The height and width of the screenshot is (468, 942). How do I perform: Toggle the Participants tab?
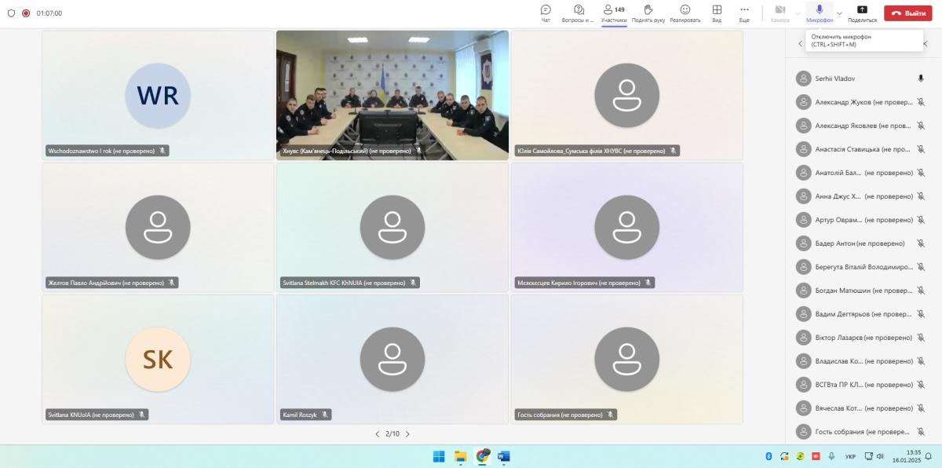coord(614,13)
